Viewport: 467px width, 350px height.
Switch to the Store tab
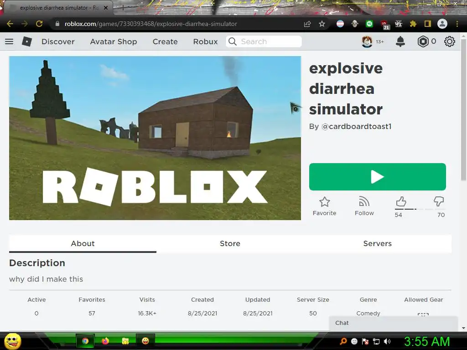[230, 243]
